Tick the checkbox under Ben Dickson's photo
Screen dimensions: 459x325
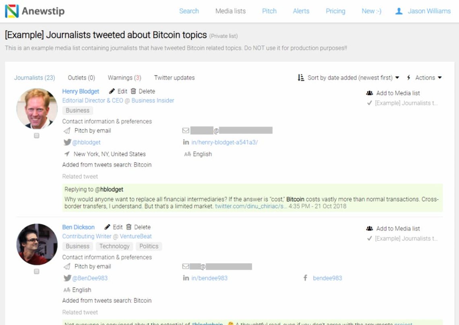[37, 272]
